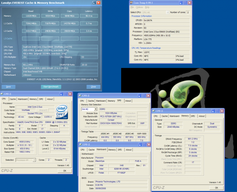Close the CPU-Z Memory window
This screenshot has height=192, width=237.
point(222,111)
